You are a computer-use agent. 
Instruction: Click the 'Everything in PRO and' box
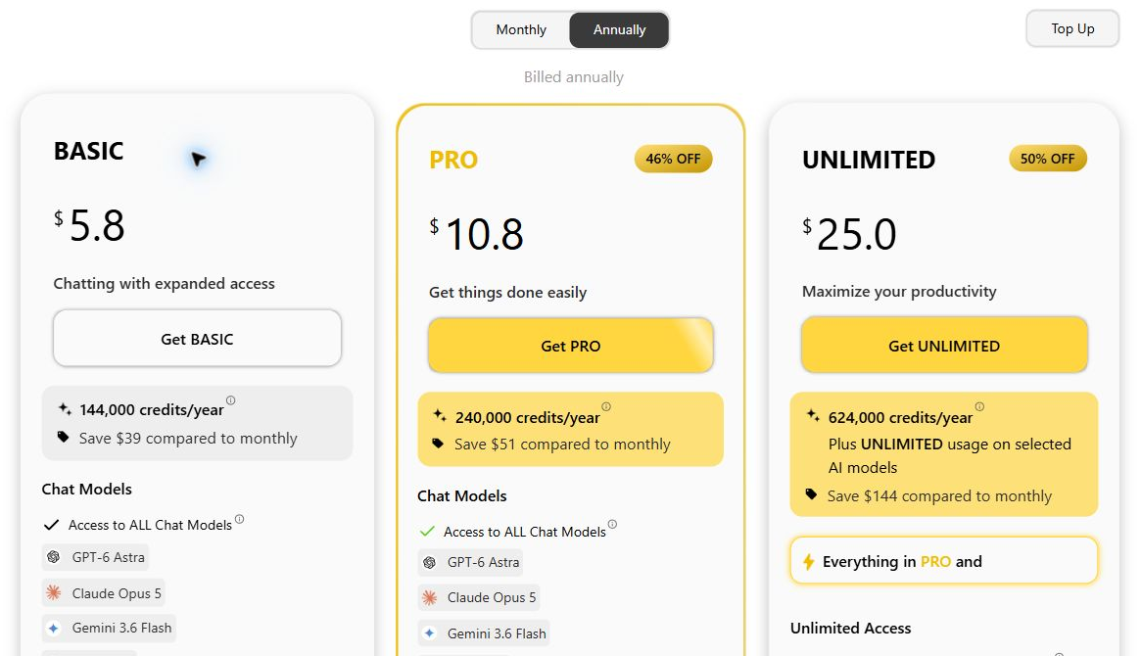coord(944,561)
